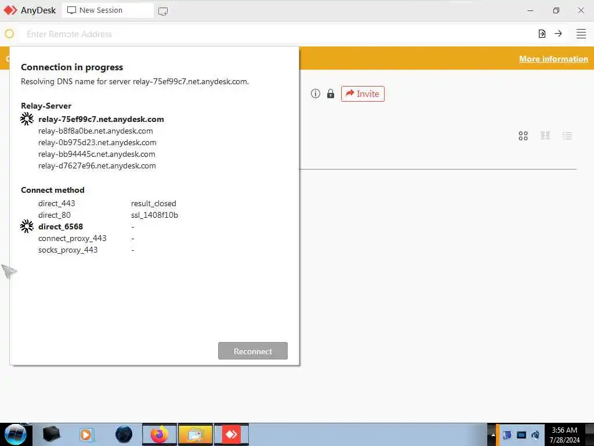Open a new tab with monitor-plus icon

point(163,11)
